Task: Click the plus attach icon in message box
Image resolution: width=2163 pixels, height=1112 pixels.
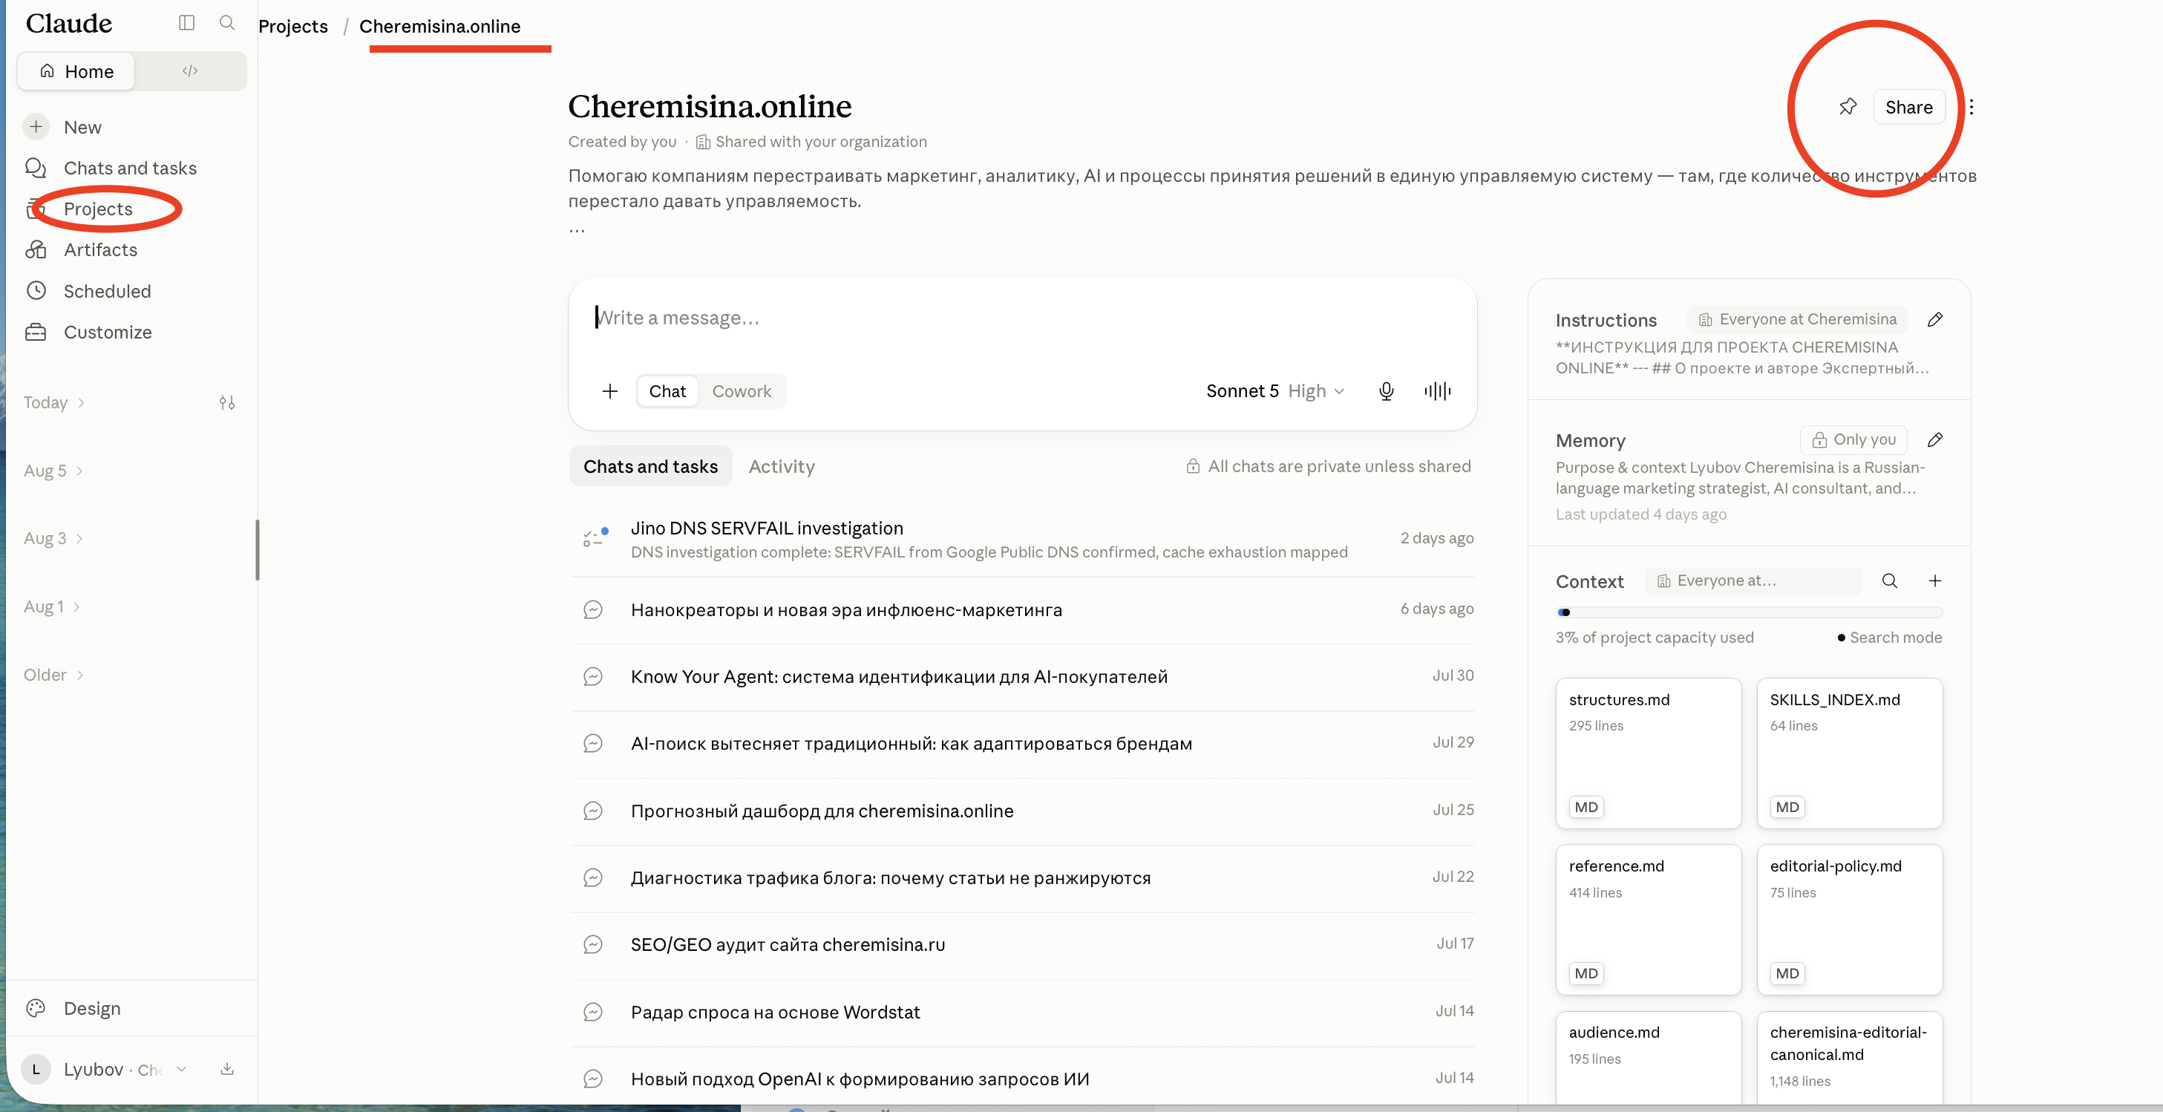Action: [610, 391]
